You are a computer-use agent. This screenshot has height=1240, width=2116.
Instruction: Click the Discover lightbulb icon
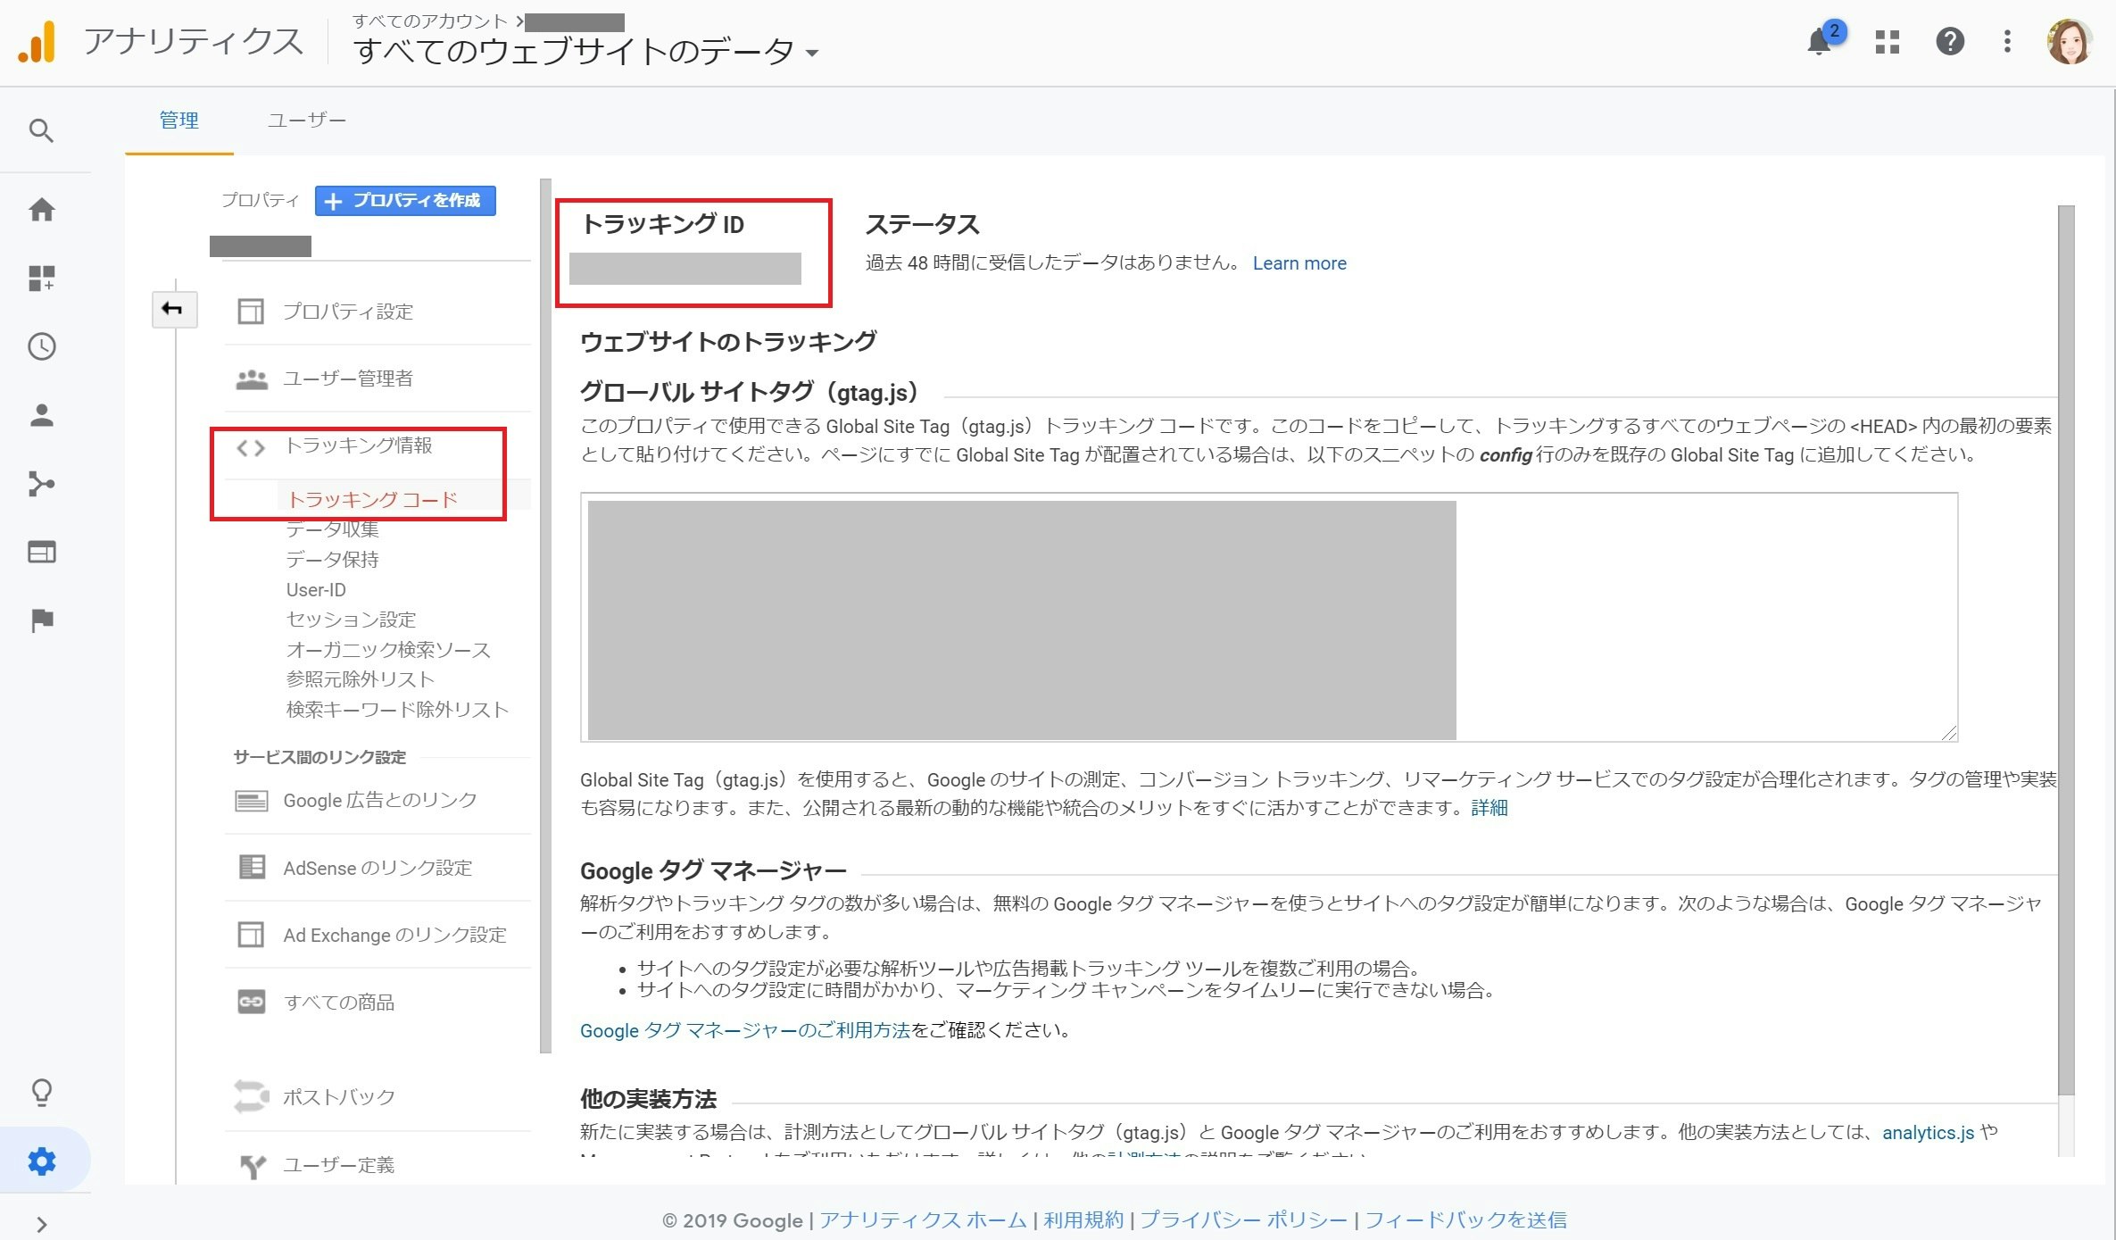[41, 1092]
